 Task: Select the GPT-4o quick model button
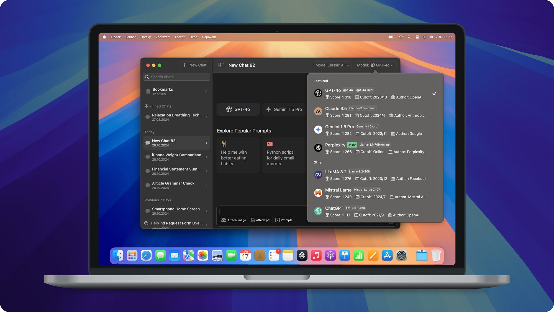[x=238, y=110]
